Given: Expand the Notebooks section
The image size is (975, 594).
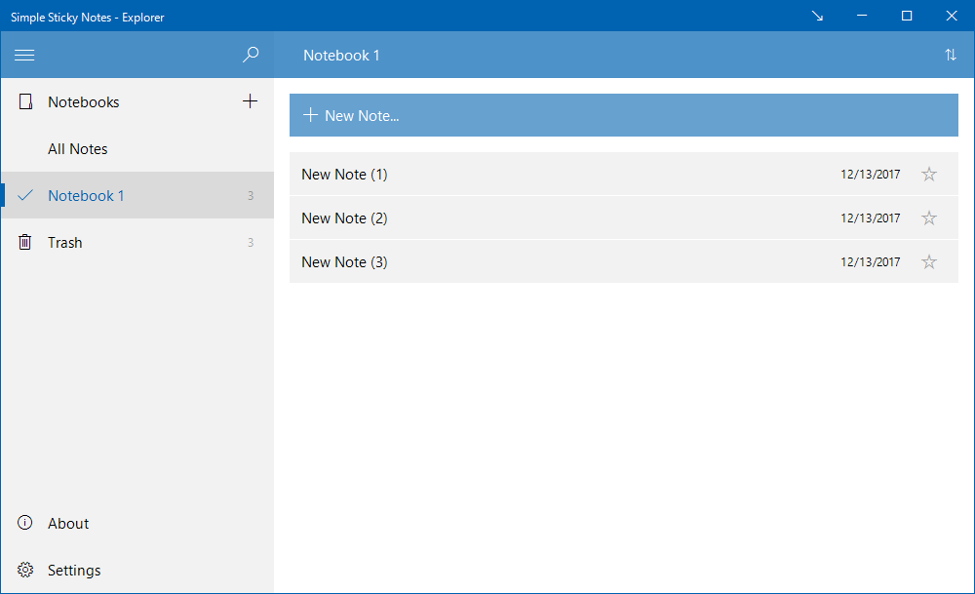Looking at the screenshot, I should pyautogui.click(x=84, y=101).
